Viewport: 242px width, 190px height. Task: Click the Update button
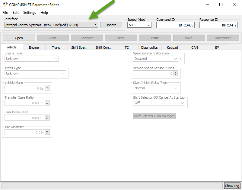coord(111,25)
